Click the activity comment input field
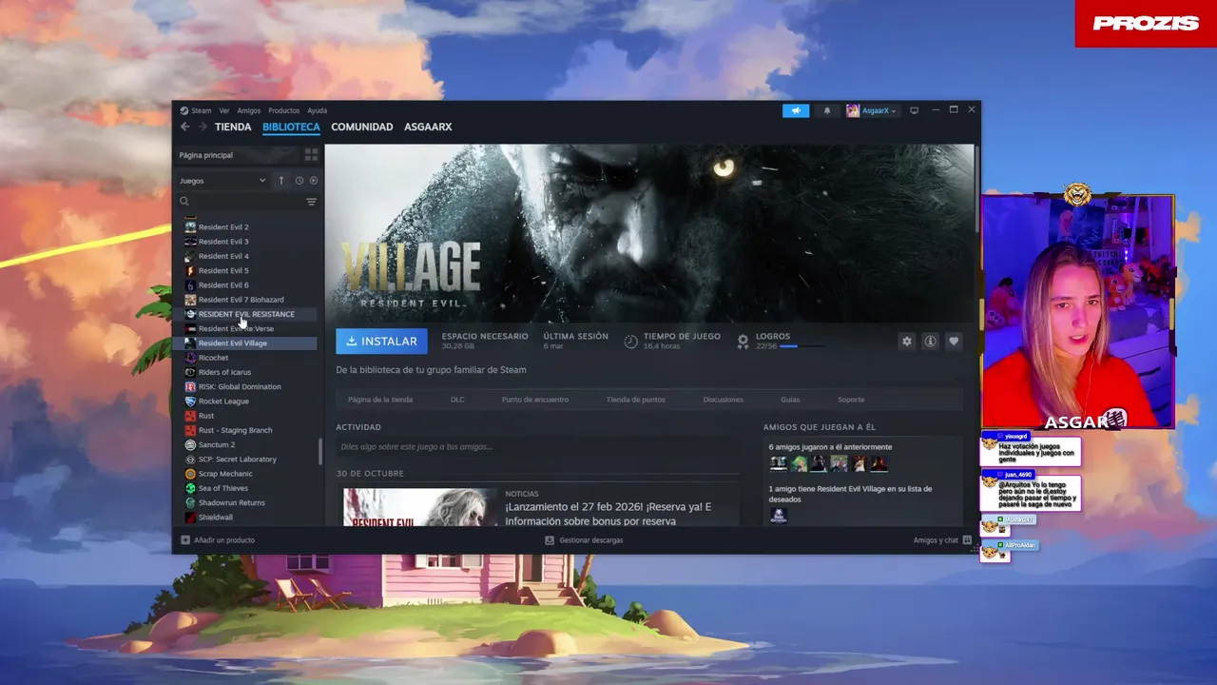 point(537,446)
